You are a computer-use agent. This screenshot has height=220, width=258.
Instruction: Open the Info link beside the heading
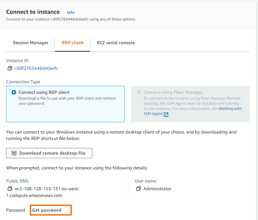pos(71,12)
